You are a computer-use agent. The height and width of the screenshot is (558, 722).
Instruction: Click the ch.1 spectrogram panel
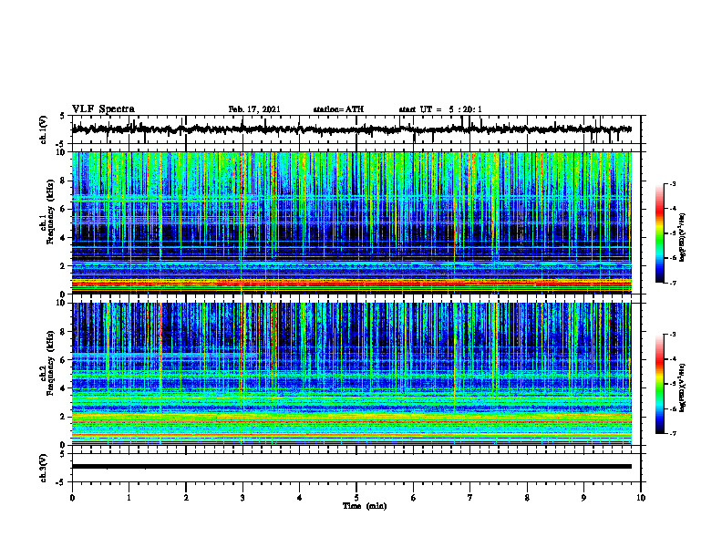352,222
